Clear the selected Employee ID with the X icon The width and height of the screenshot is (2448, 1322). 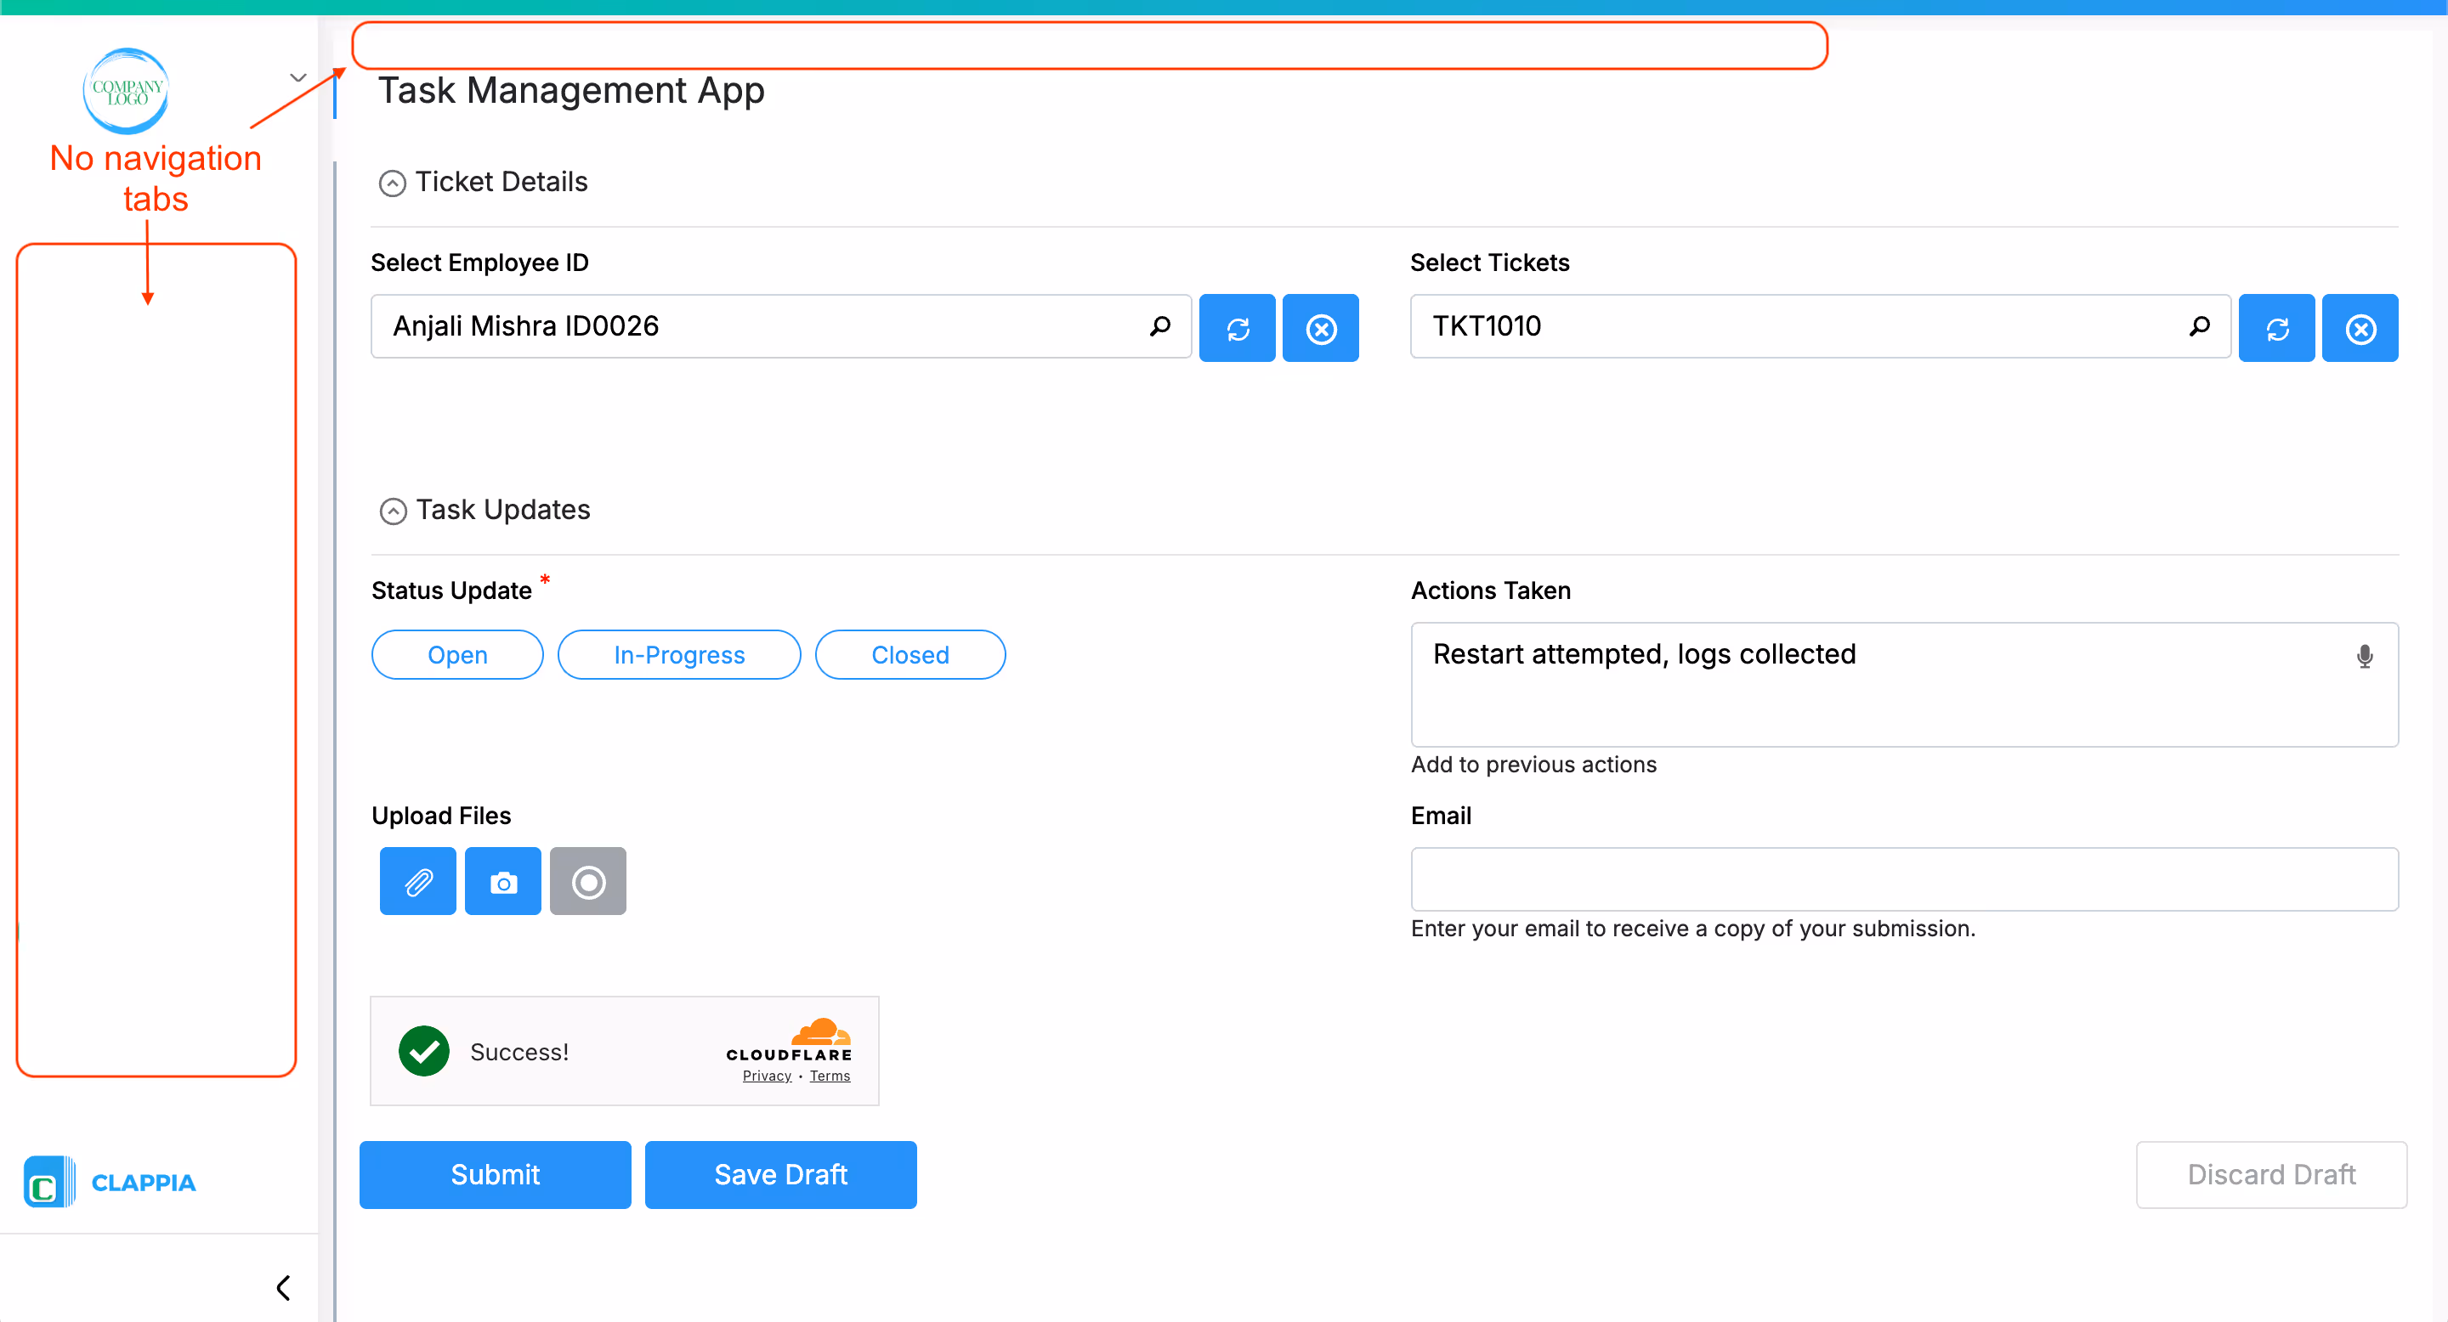(1321, 328)
